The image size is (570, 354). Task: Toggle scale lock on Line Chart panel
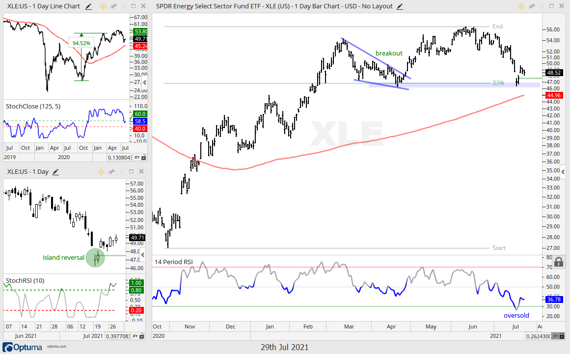click(143, 158)
